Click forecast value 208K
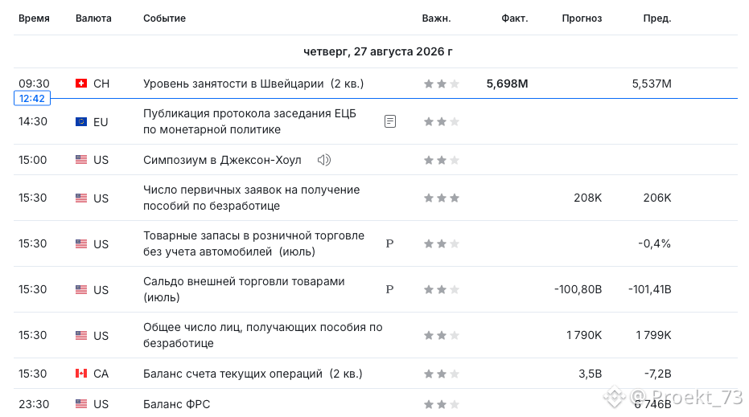Screen dimensions: 749x417 point(588,198)
